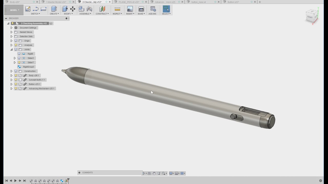
Task: Toggle visibility bulb of Analysis folder
Action: 16,45
